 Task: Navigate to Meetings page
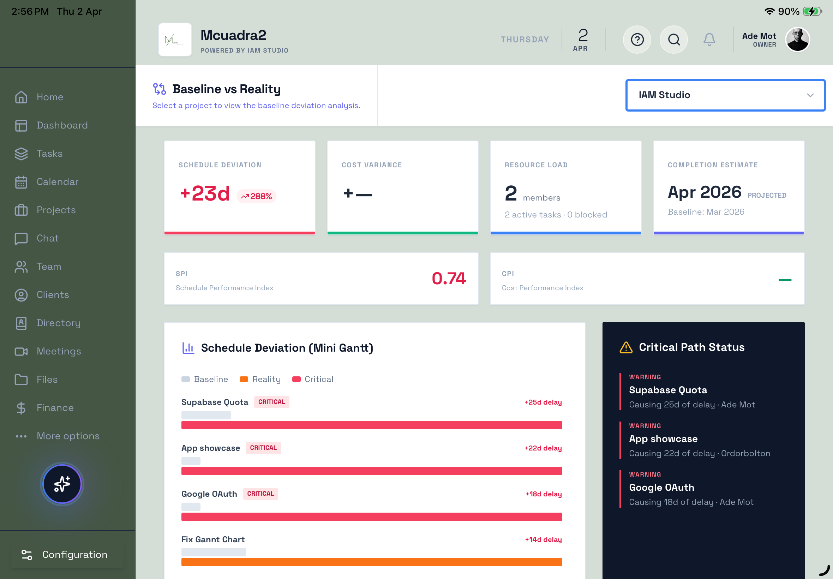point(59,351)
